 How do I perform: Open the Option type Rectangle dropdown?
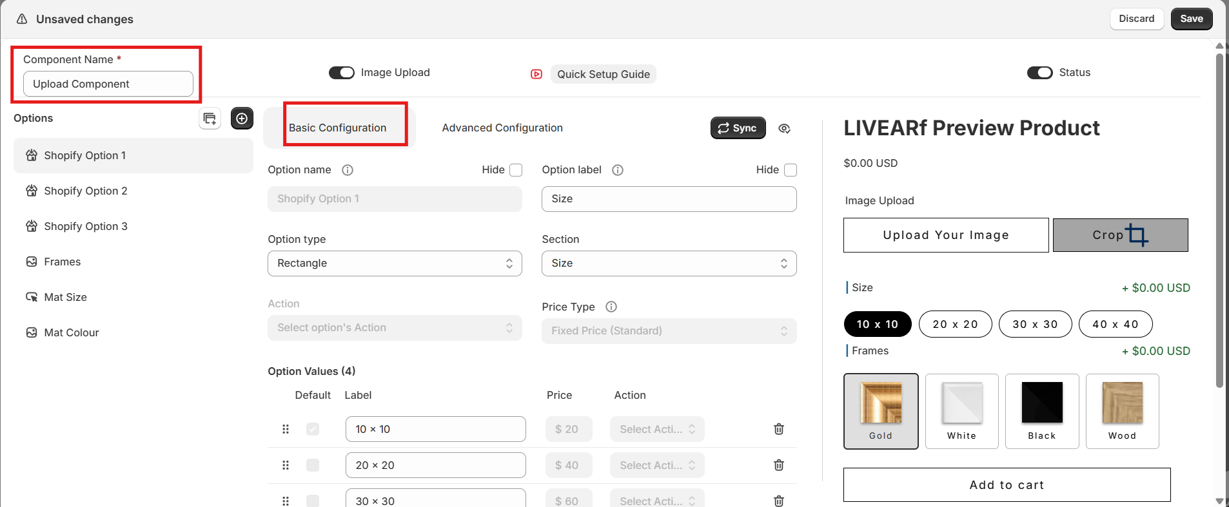pyautogui.click(x=395, y=263)
